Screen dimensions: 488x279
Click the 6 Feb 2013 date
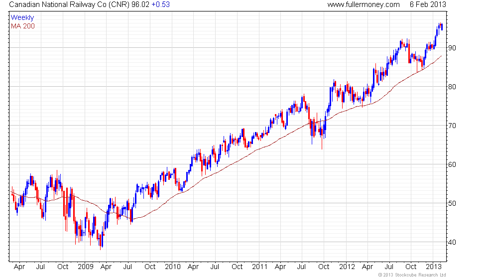428,4
